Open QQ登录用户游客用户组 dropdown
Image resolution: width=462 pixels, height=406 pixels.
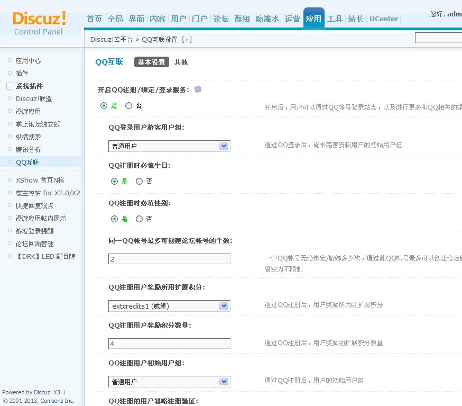coord(169,146)
